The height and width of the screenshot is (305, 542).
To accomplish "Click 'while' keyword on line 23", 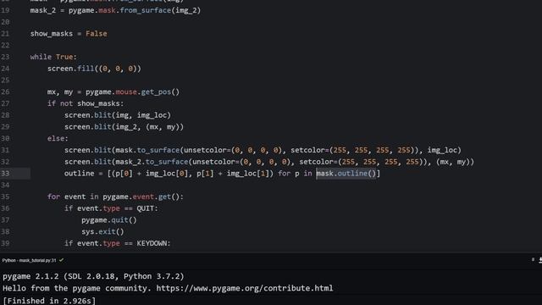I will [x=41, y=57].
